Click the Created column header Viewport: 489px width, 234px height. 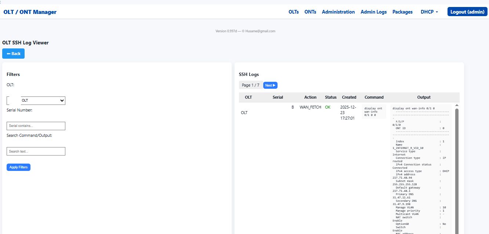tap(349, 97)
